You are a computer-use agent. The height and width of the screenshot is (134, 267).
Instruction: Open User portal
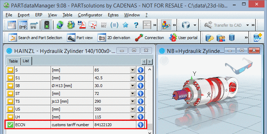[183, 38]
